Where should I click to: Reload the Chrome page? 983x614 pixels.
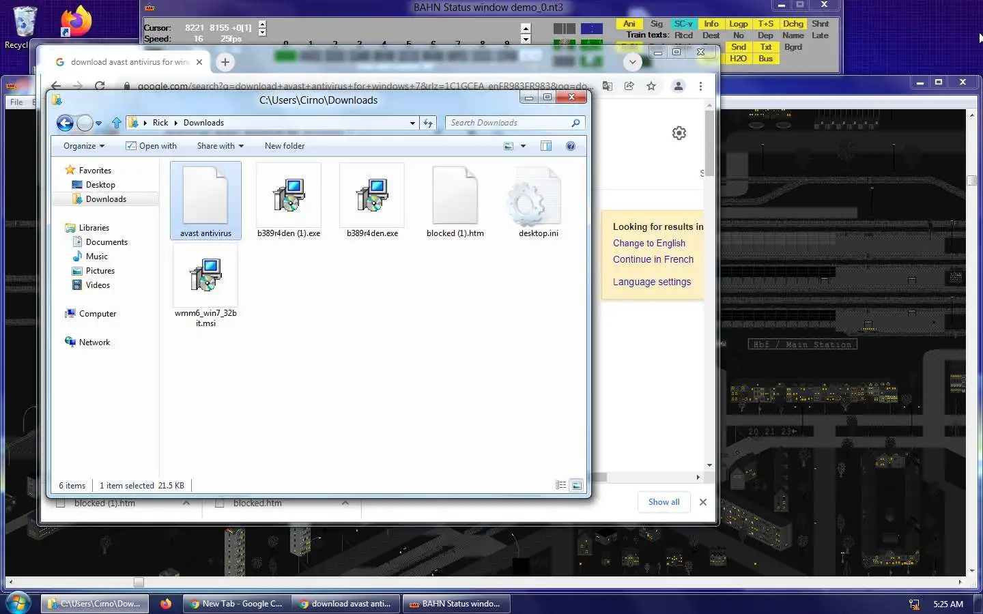(x=100, y=86)
